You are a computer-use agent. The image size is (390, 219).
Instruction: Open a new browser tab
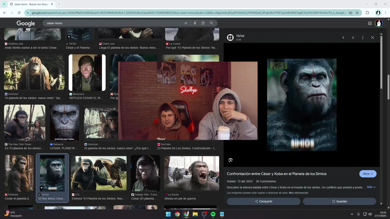coord(59,4)
